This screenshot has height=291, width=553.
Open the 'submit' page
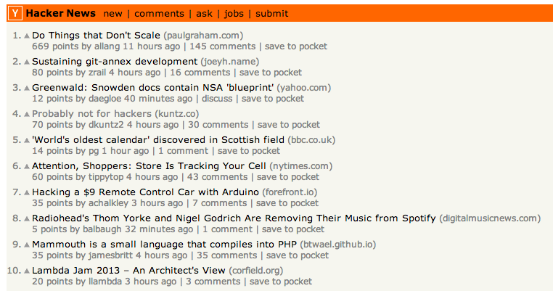[272, 14]
